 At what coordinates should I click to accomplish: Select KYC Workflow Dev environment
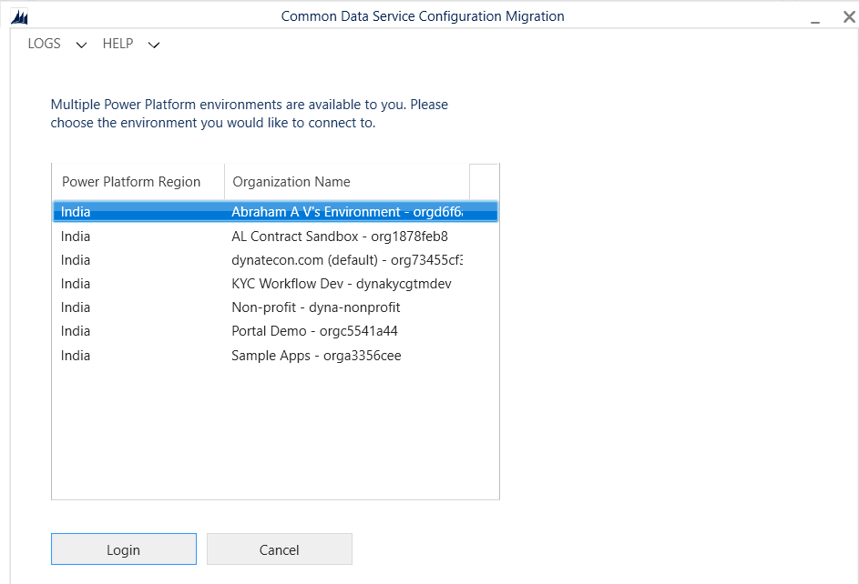pyautogui.click(x=341, y=284)
